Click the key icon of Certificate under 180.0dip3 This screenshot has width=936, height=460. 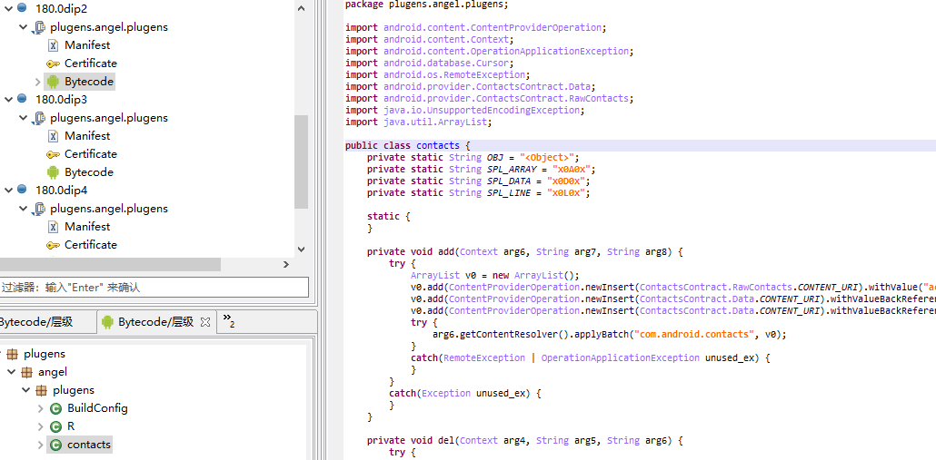[53, 154]
